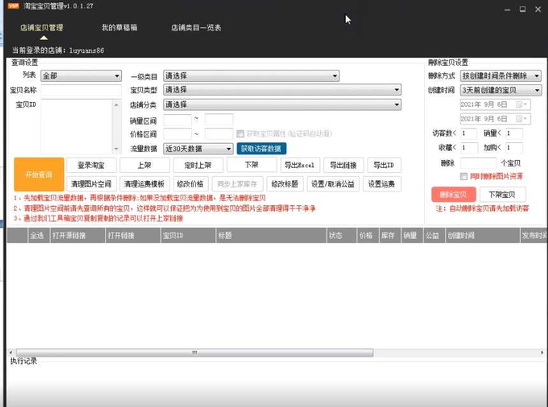Expand the 删除方式 dropdown

point(500,76)
